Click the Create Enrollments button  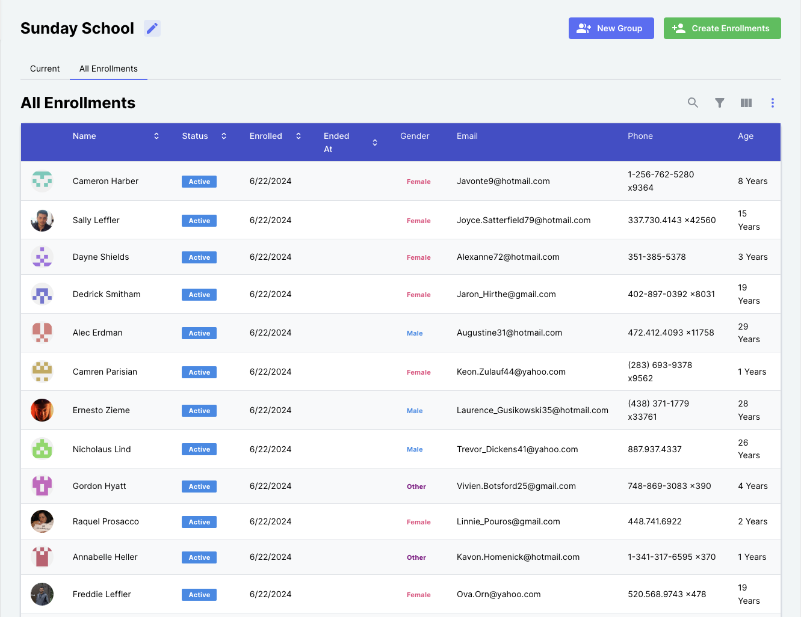pyautogui.click(x=722, y=28)
